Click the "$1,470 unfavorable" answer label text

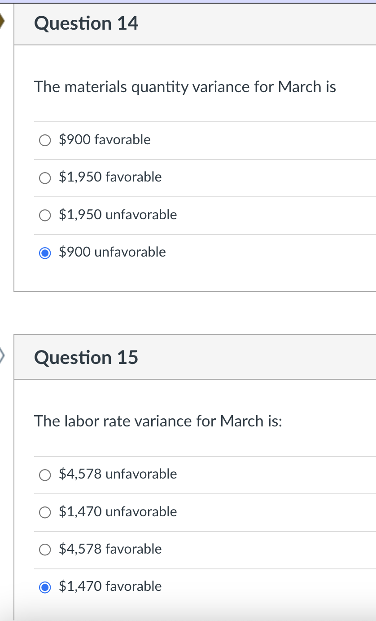pyautogui.click(x=118, y=511)
